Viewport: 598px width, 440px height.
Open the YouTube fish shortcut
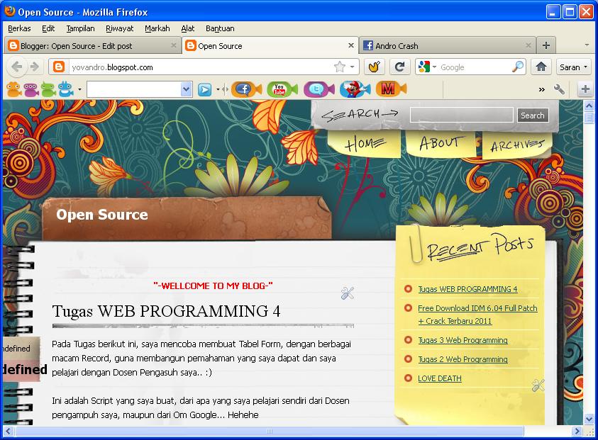coord(282,89)
